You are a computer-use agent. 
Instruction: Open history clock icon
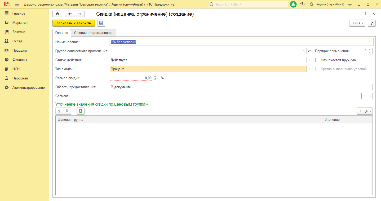[x=303, y=5]
